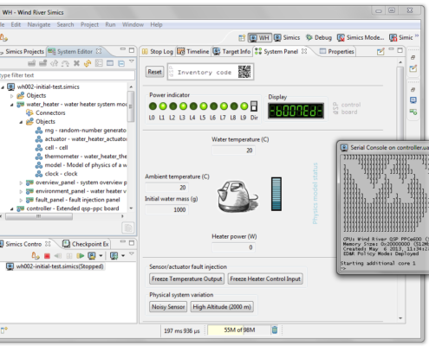The height and width of the screenshot is (346, 429).
Task: Click the Refresh icon in System Editor toolbar
Action: pos(88,63)
